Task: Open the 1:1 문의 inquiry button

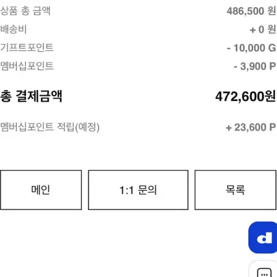Action: coord(138,190)
